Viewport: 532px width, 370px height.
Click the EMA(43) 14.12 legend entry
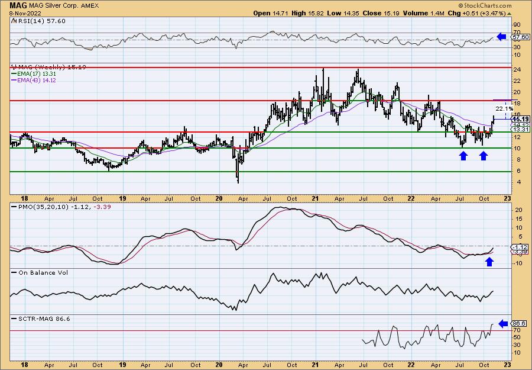point(37,81)
